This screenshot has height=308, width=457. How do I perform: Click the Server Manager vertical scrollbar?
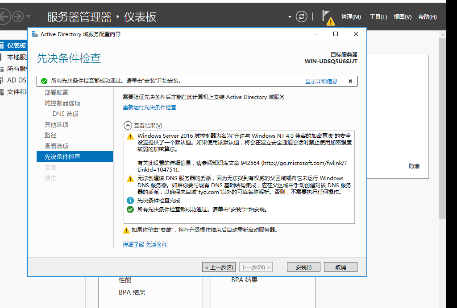point(442,129)
